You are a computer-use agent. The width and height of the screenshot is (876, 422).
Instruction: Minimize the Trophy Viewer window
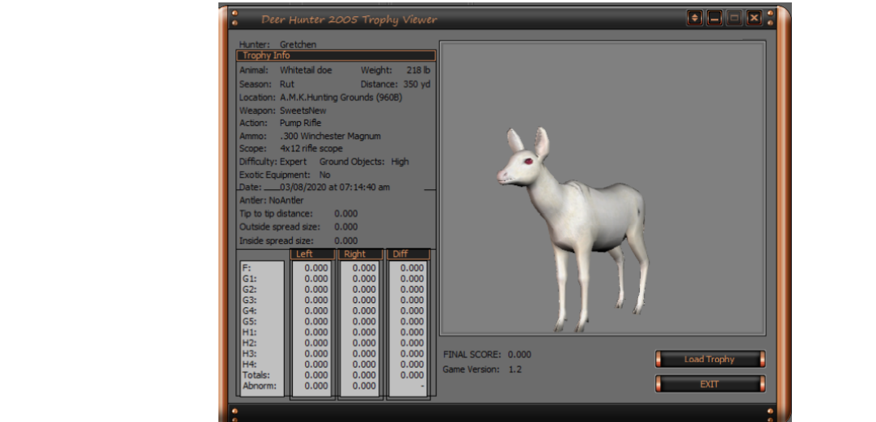714,18
